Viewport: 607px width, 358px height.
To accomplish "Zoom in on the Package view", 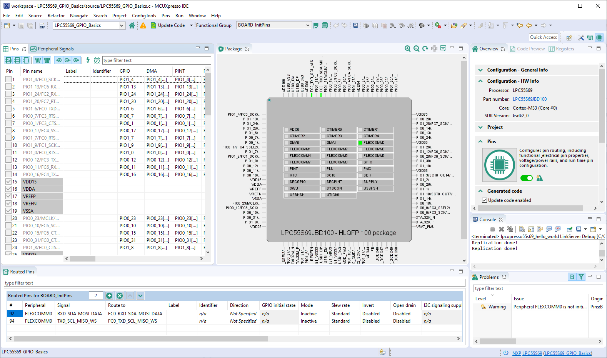I will pos(407,48).
